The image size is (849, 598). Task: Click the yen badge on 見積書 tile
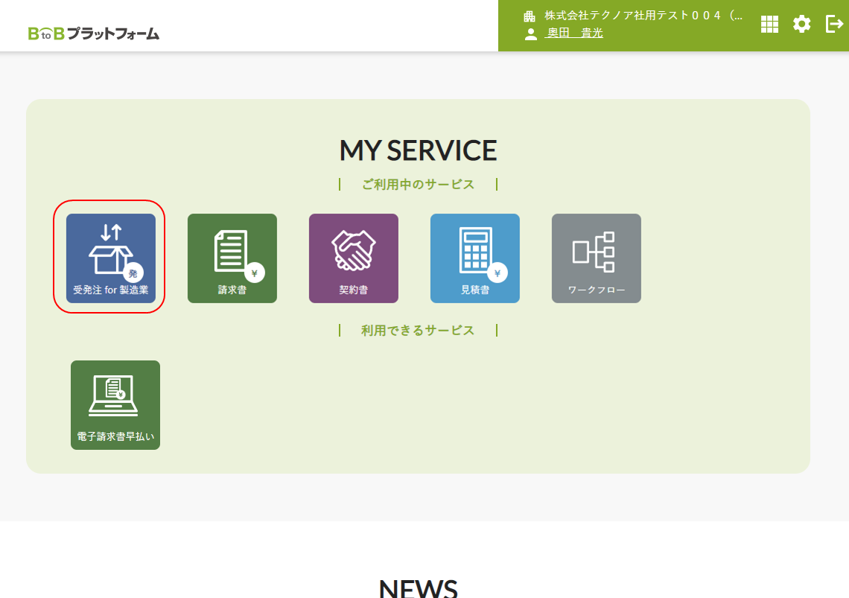[x=497, y=273]
